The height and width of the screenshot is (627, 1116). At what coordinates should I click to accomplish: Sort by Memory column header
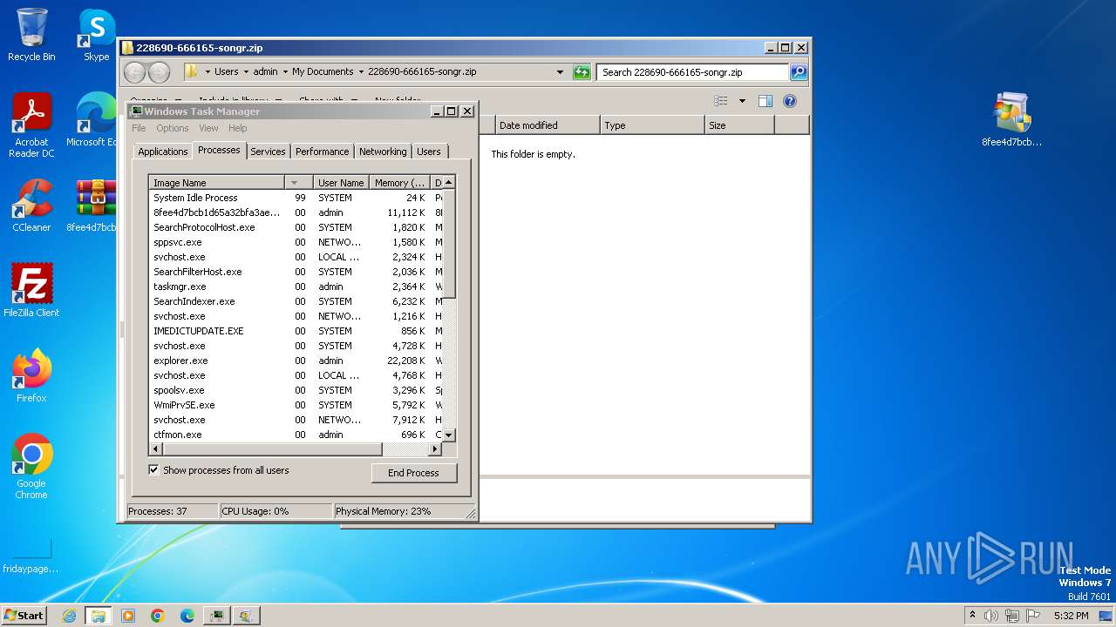(x=399, y=183)
